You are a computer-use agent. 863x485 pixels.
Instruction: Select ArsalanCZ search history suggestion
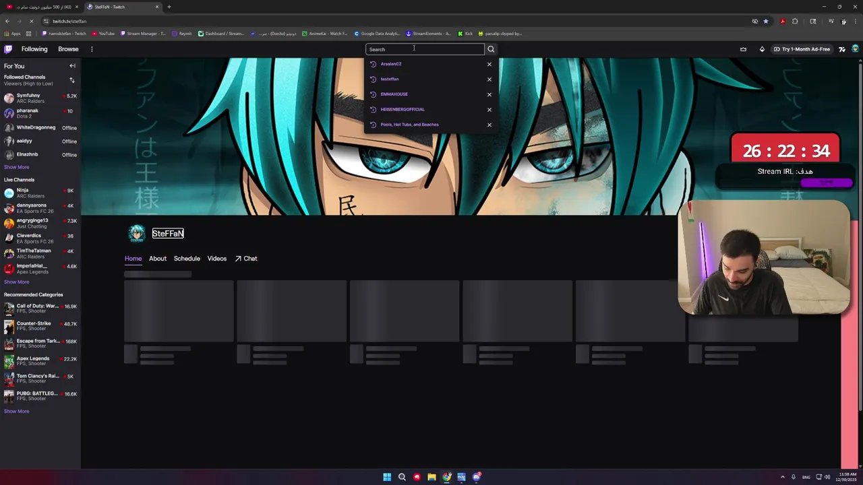391,64
